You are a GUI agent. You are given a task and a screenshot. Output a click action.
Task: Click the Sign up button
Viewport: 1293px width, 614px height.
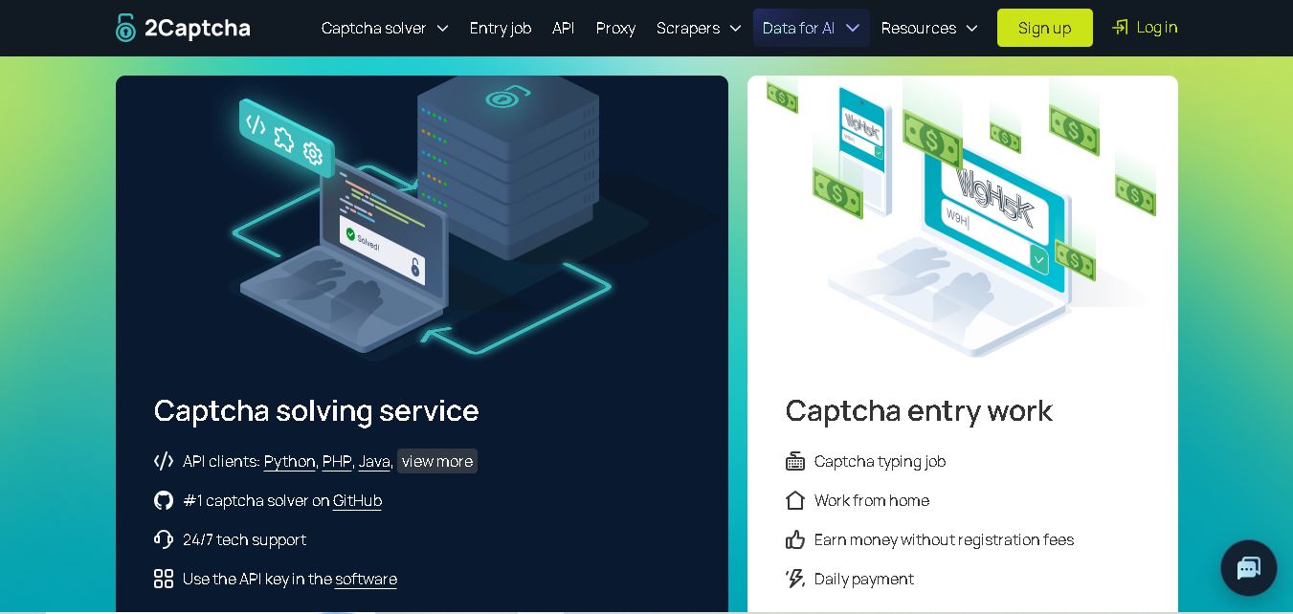pos(1045,28)
